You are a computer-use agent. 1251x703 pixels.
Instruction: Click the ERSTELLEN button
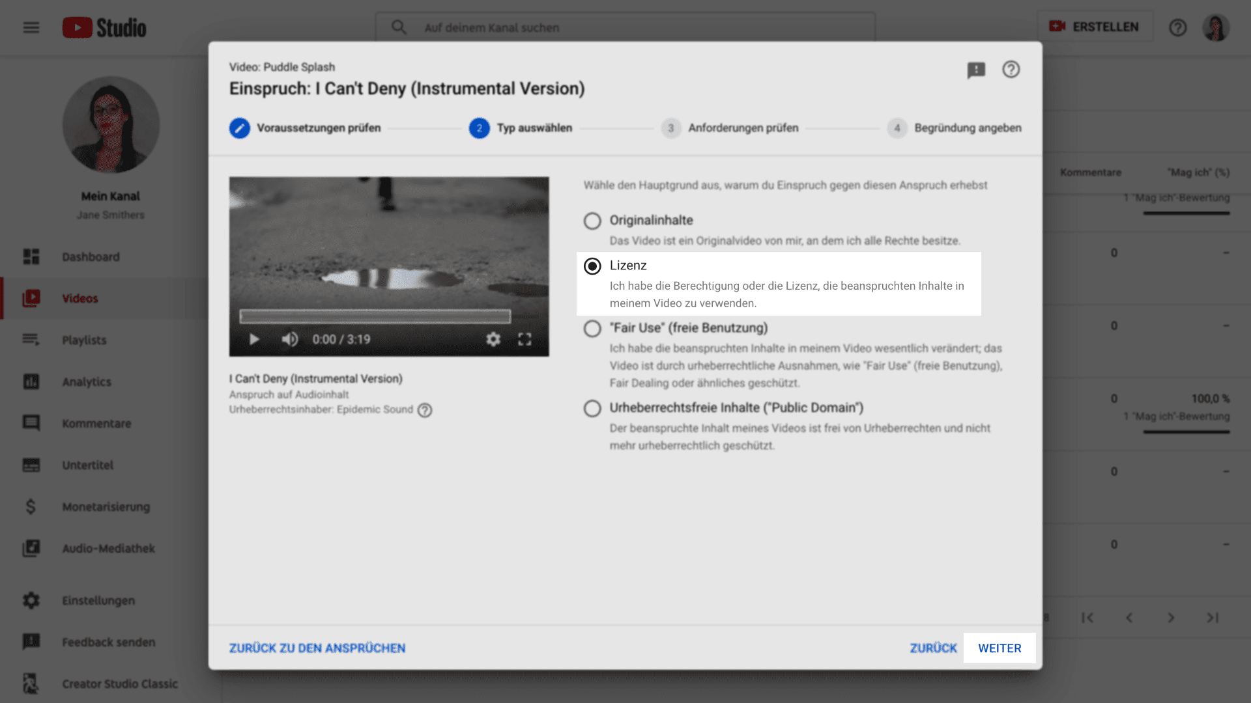point(1095,27)
